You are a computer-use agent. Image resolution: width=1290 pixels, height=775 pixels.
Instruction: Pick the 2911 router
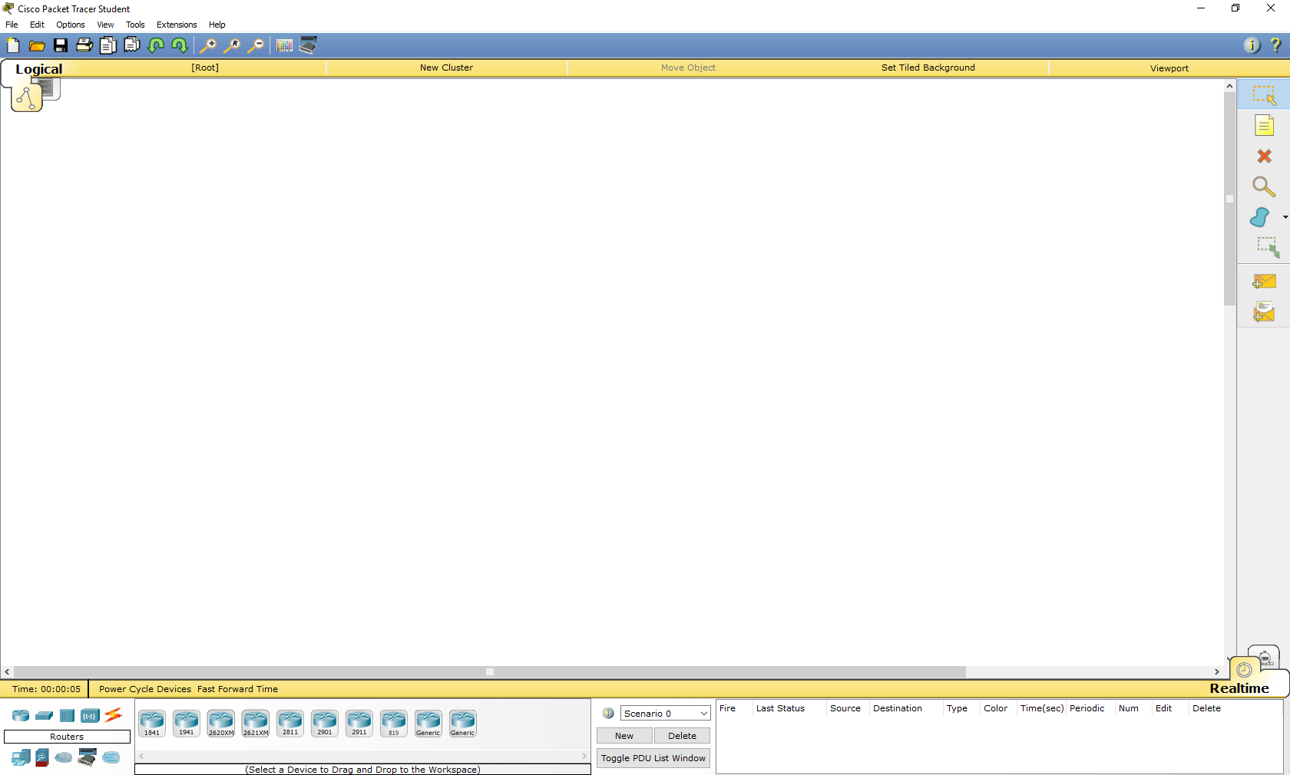(x=359, y=723)
